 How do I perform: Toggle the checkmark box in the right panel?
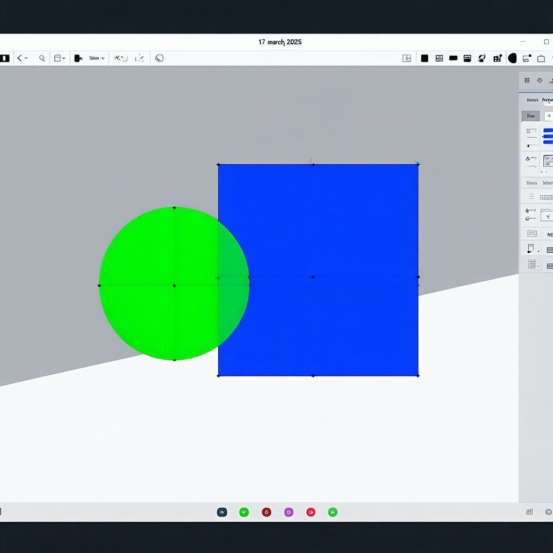pos(548,215)
